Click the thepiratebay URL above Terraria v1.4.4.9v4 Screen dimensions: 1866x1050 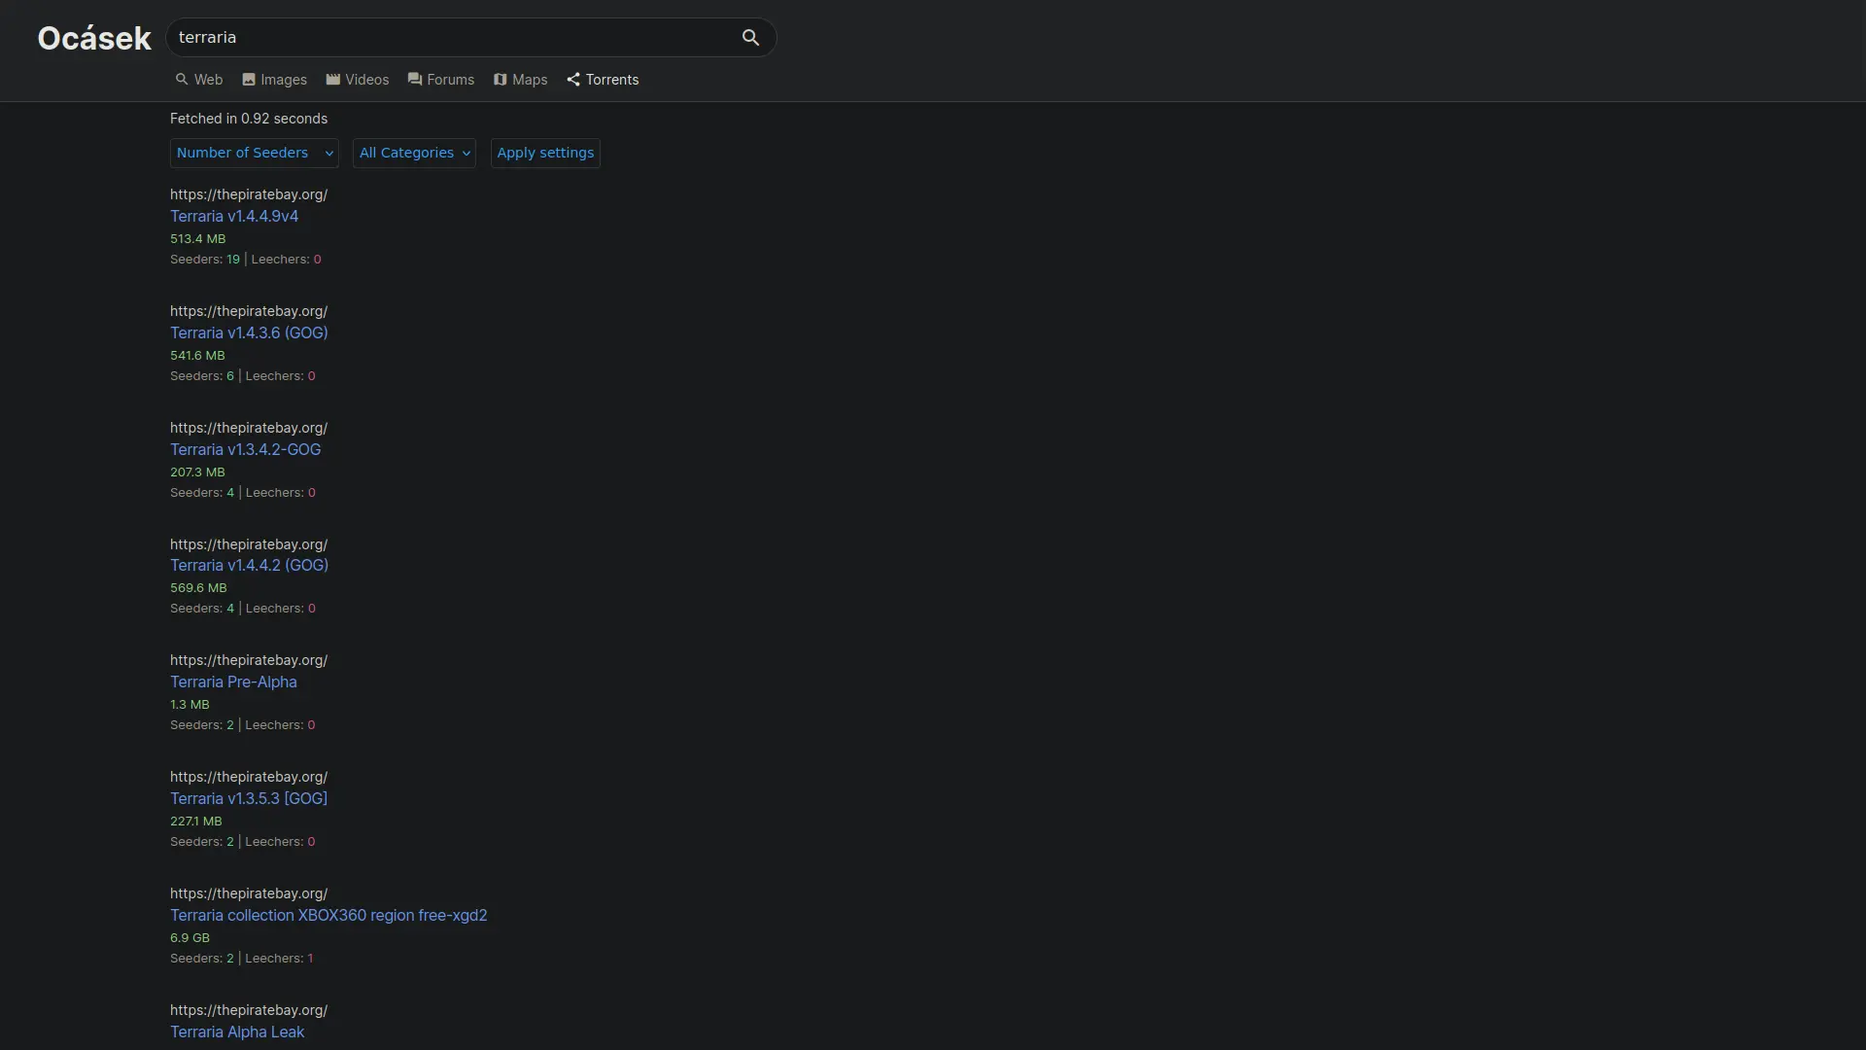(x=249, y=194)
